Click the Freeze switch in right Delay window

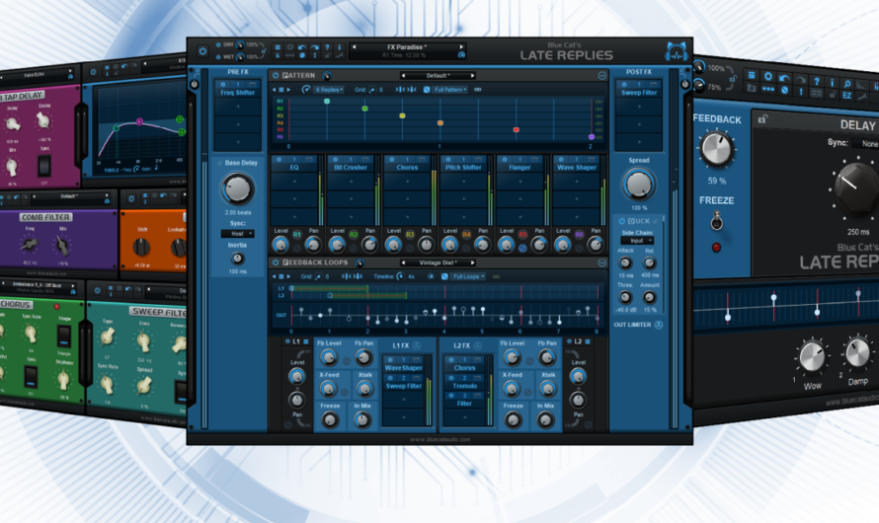(716, 221)
